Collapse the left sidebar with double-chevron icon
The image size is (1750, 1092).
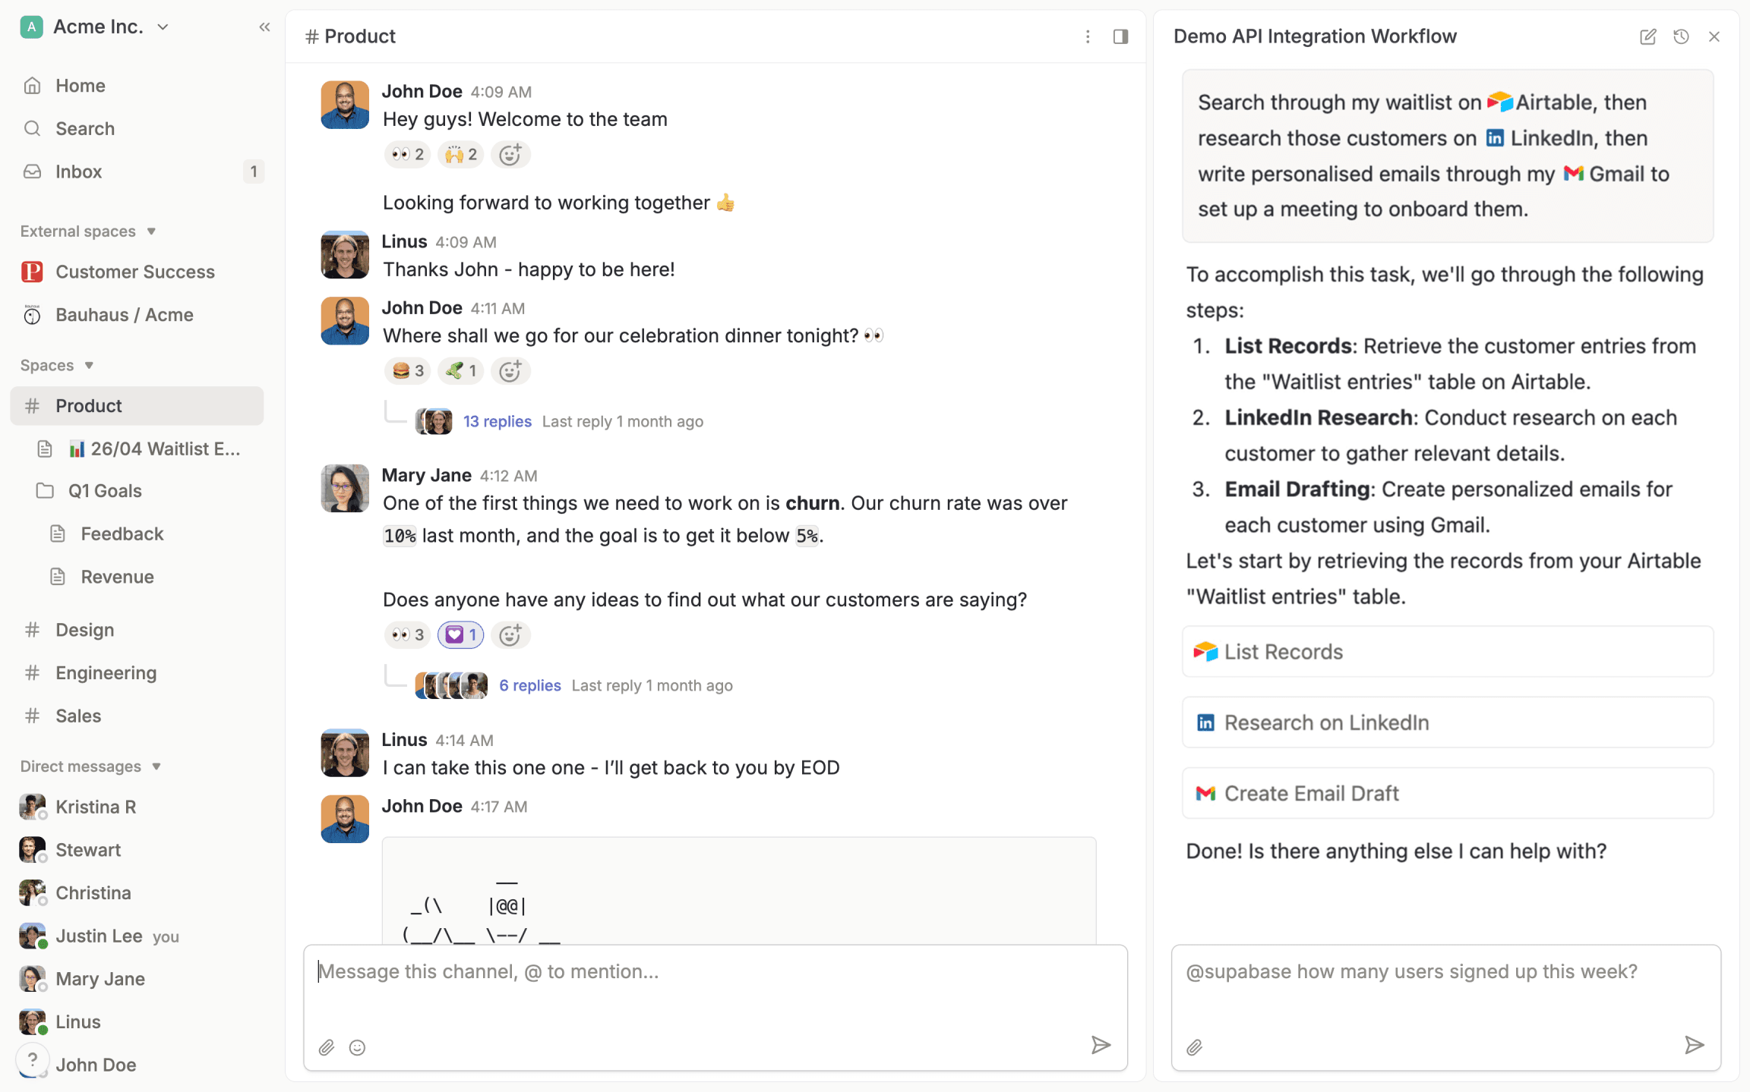[x=264, y=27]
